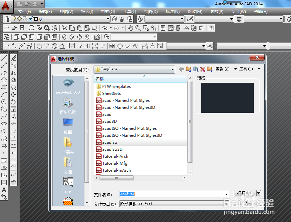Go back with dialog's left arrow icon
The width and height of the screenshot is (291, 222).
click(x=181, y=69)
